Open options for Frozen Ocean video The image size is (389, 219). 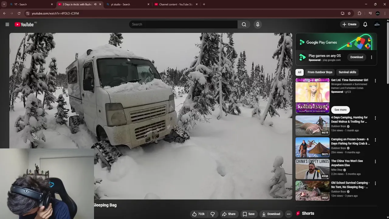375,140
